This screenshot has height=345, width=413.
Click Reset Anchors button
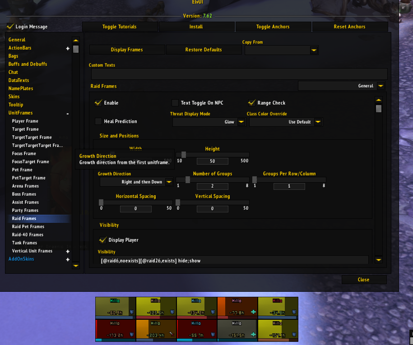coord(350,27)
